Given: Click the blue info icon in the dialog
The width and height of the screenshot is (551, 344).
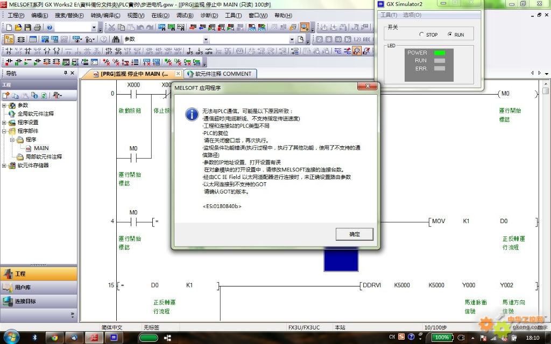Looking at the screenshot, I should (192, 114).
